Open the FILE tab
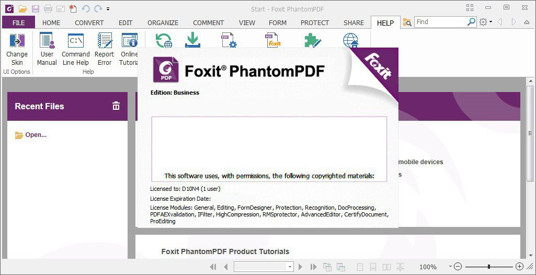Image resolution: width=536 pixels, height=275 pixels. [x=18, y=22]
